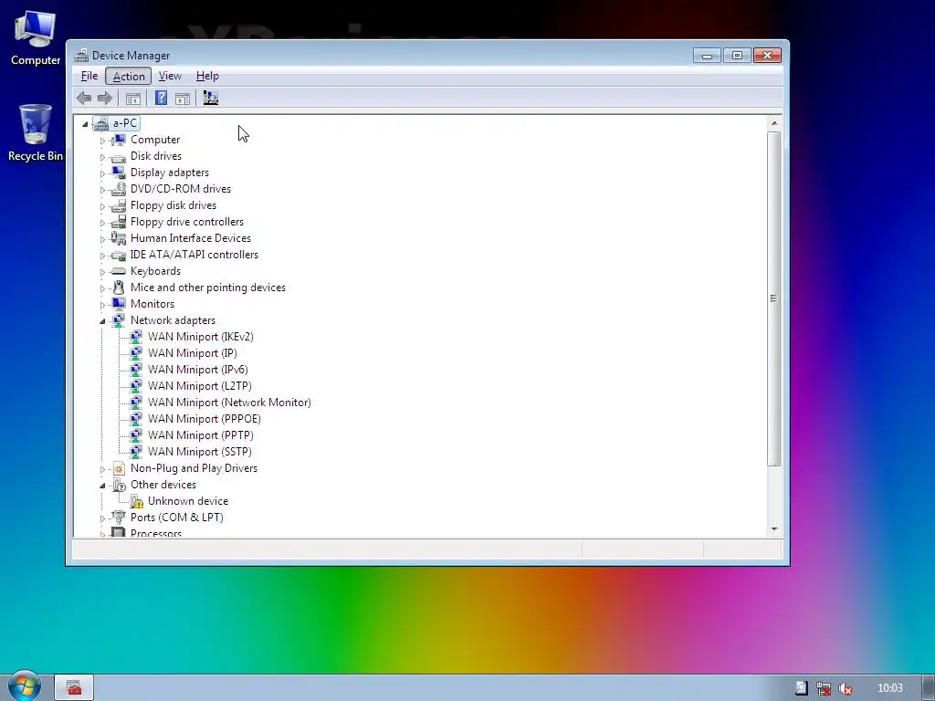
Task: Open the View menu
Action: (170, 76)
